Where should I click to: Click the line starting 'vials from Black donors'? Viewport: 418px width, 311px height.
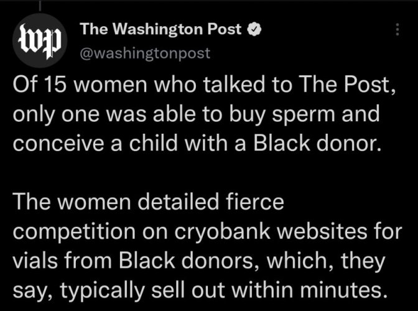[199, 261]
